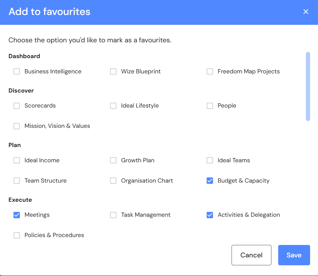318x276 pixels.
Task: Untick Activities & Delegation checkbox
Action: click(x=210, y=215)
